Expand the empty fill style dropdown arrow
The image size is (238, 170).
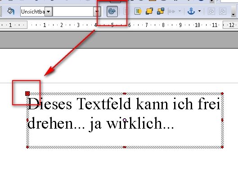click(x=97, y=12)
